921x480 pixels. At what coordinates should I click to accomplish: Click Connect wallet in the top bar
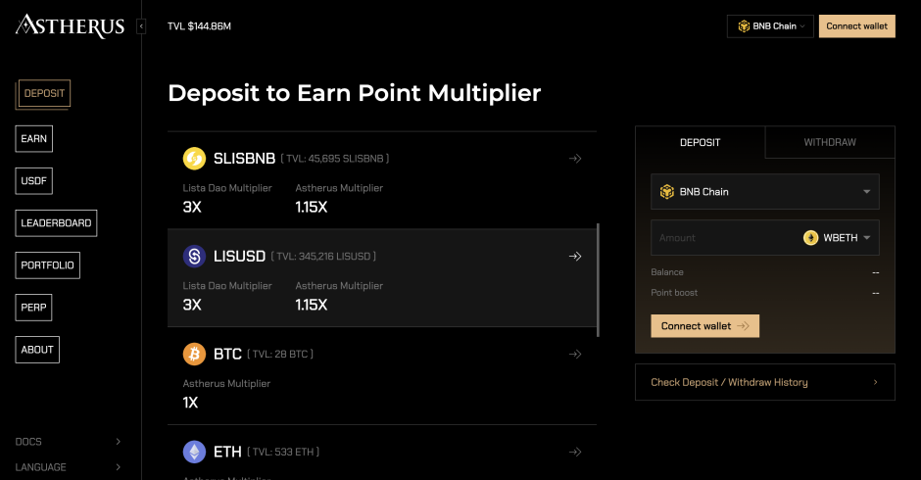[x=857, y=26]
